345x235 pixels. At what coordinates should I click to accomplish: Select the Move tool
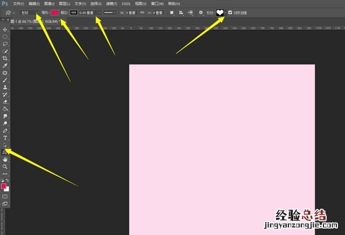(5, 30)
